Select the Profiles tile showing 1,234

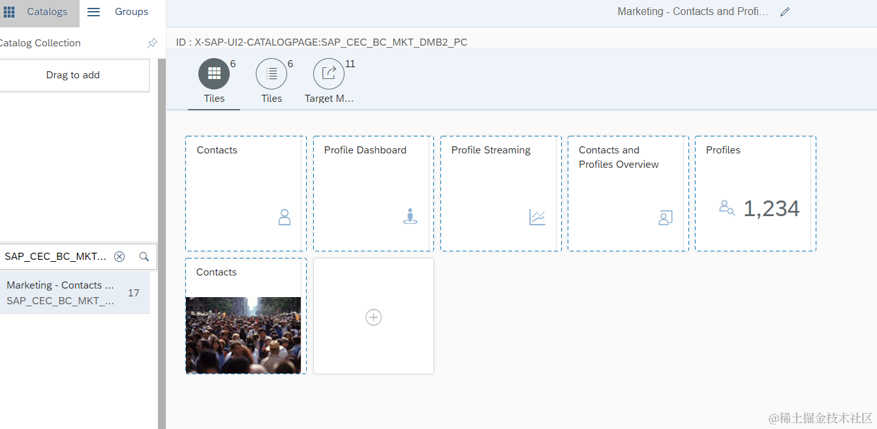[x=755, y=193]
